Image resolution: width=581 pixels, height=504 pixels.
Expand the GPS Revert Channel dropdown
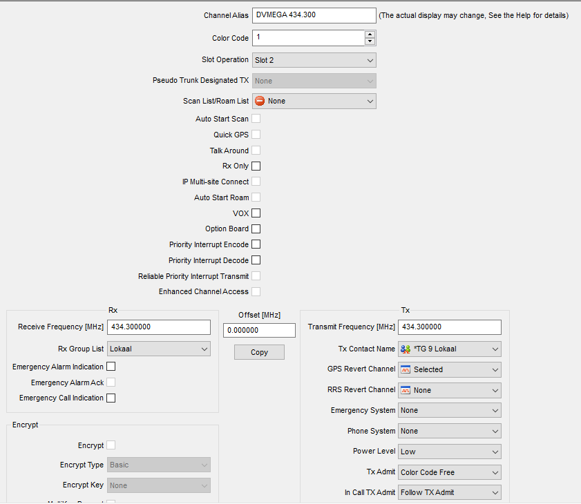(450, 370)
